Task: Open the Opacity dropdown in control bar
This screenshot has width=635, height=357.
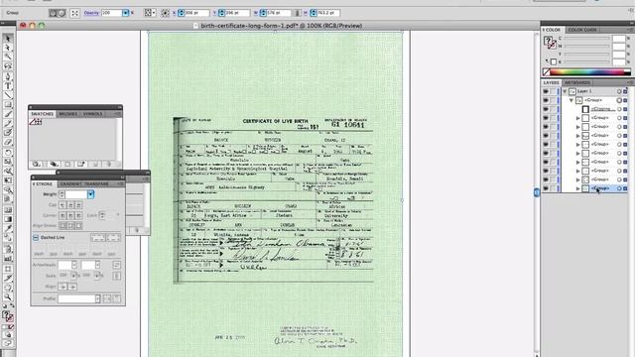Action: [126, 13]
